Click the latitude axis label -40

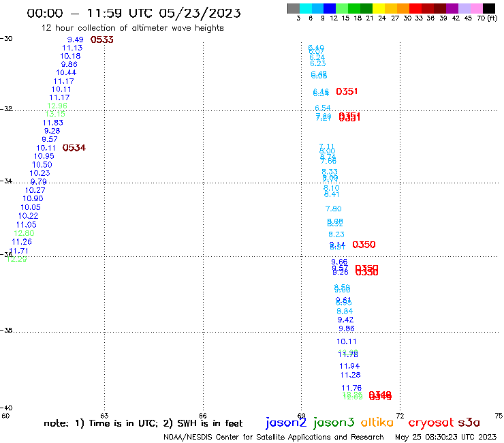click(6, 408)
